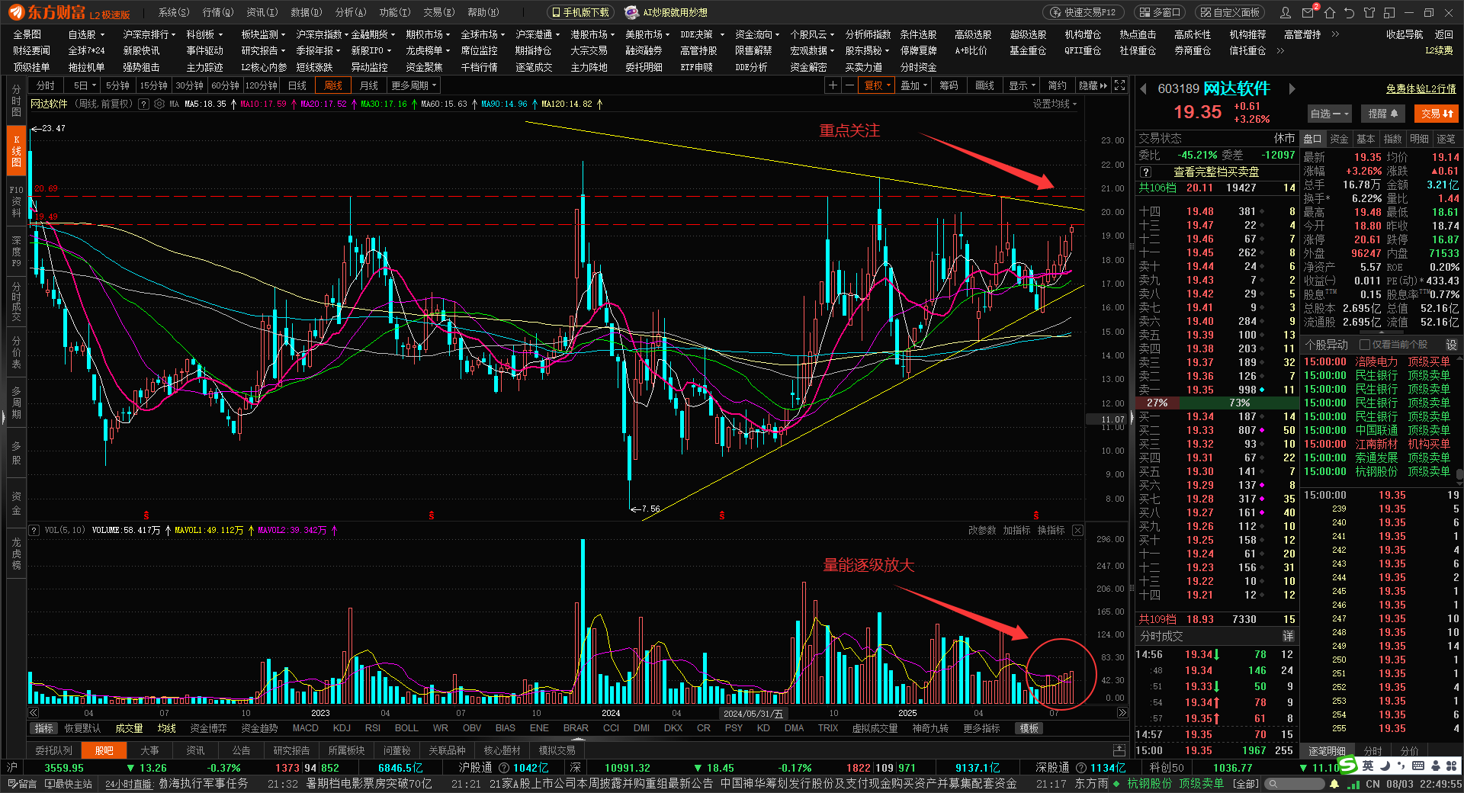
Task: Click the back/undo arrow icon in title bar
Action: (x=1350, y=12)
